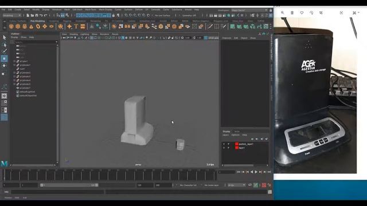The image size is (367, 206).
Task: Click the SVG shelf icon beside Type
Action: tap(83, 27)
